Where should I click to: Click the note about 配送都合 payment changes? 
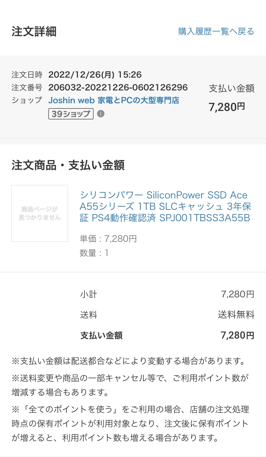(128, 361)
